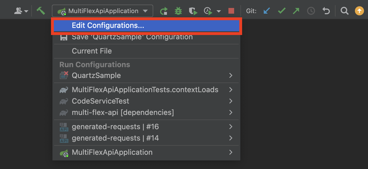Select generated-requests | #16 entry
Viewport: 368px width, 169px height.
146,127
